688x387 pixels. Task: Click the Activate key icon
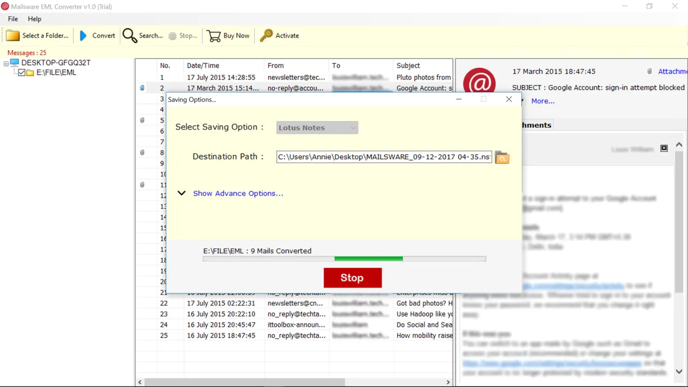point(266,35)
